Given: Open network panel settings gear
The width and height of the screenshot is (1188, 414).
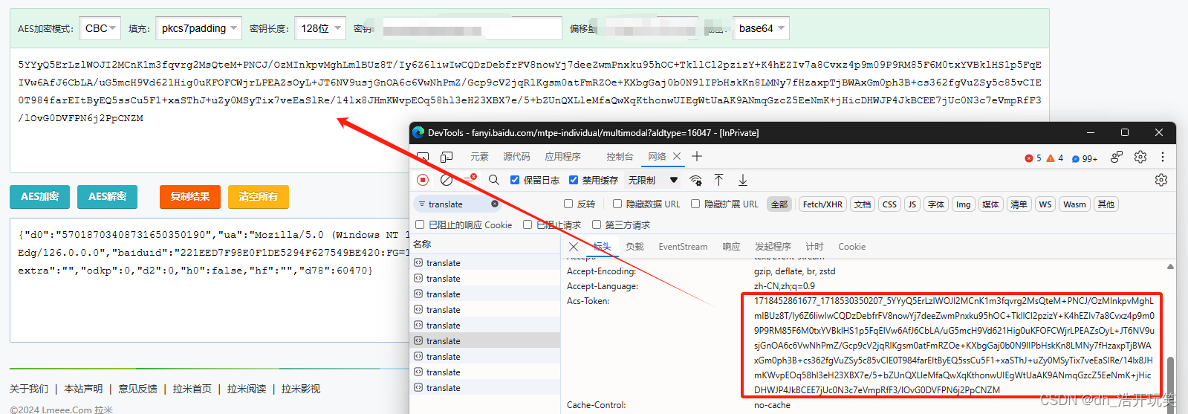Looking at the screenshot, I should pos(1161,180).
